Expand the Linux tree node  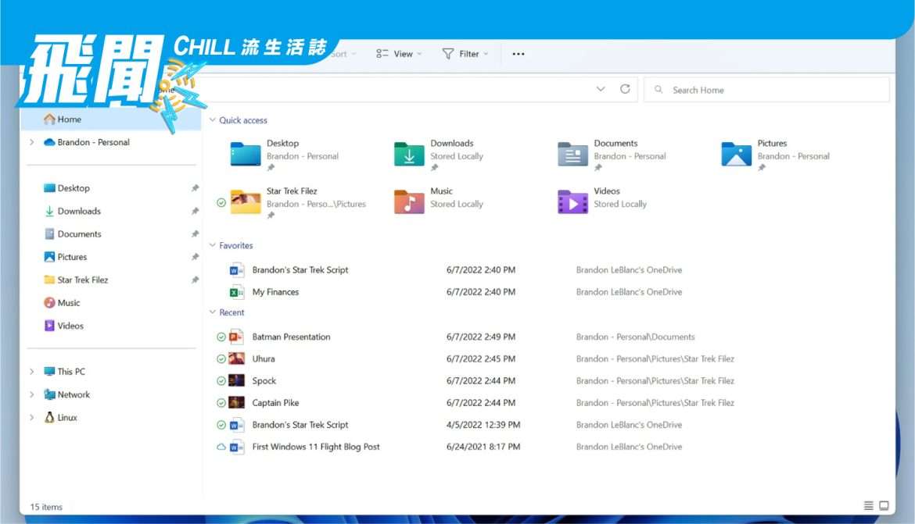pos(32,417)
